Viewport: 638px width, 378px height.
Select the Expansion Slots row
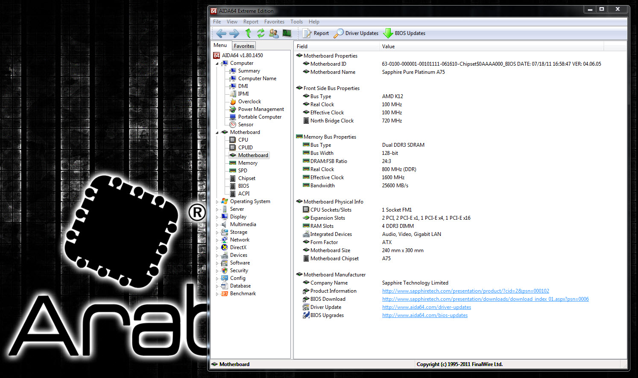(x=460, y=218)
